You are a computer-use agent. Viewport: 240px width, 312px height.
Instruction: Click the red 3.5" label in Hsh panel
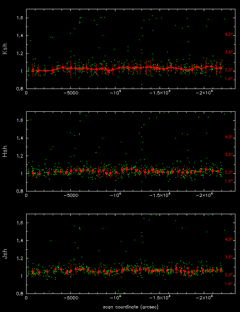point(229,154)
